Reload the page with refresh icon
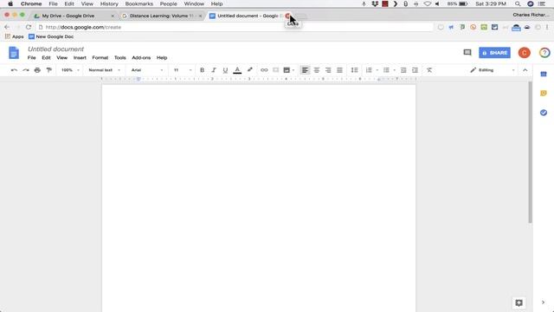Image resolution: width=554 pixels, height=312 pixels. click(29, 27)
